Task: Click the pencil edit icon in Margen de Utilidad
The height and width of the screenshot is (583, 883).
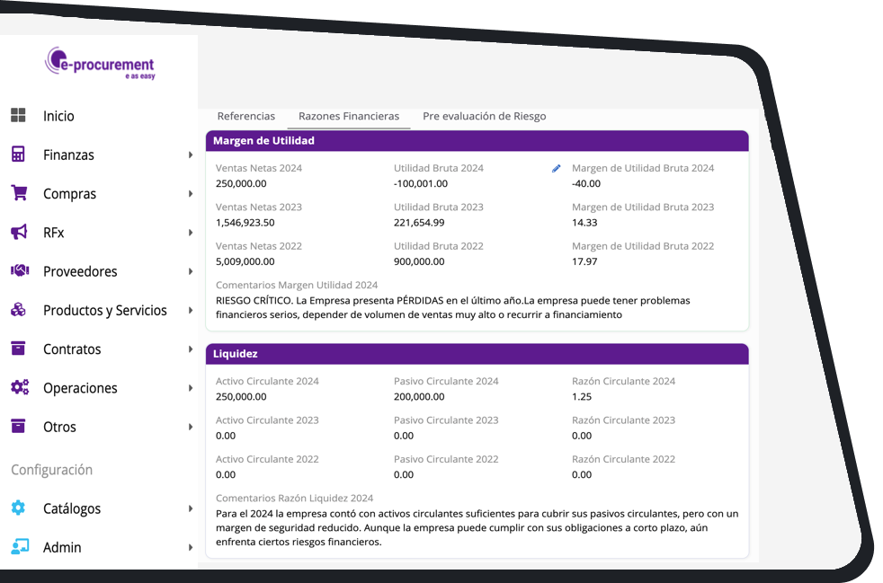Action: point(557,168)
